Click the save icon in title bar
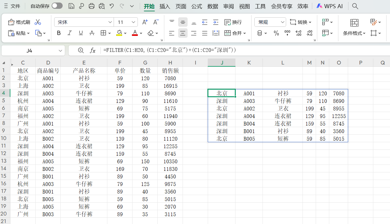 pos(71,6)
